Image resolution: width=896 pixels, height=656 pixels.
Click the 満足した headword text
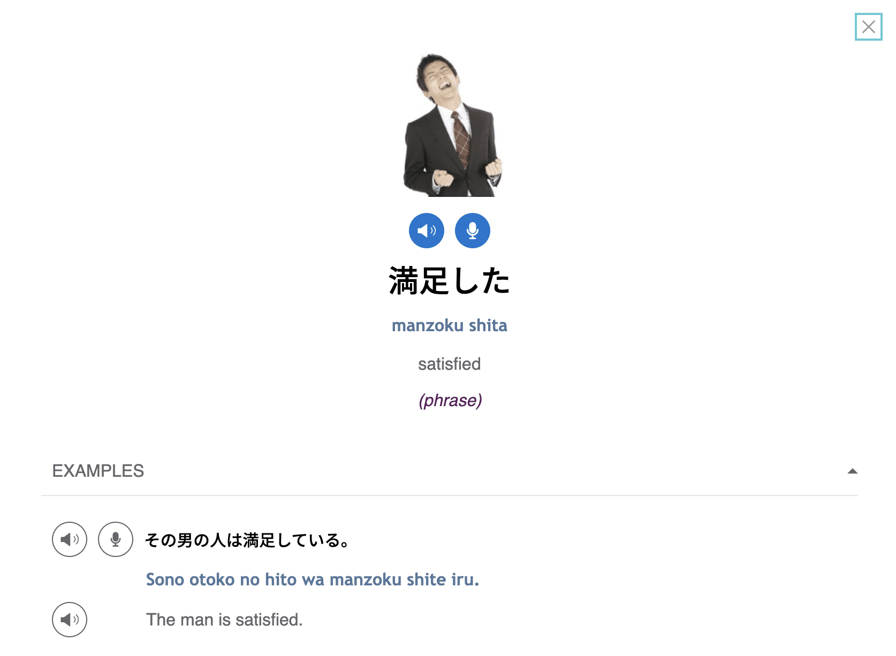click(x=450, y=281)
